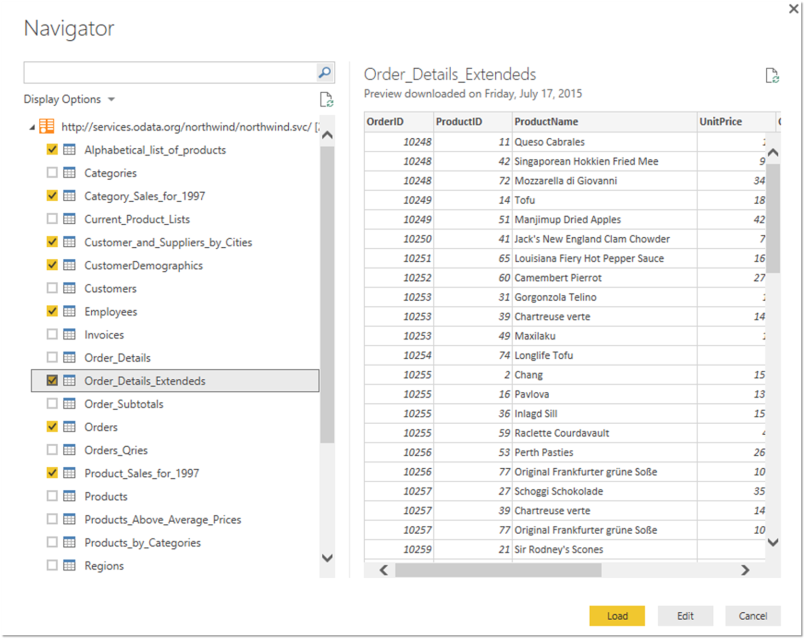The height and width of the screenshot is (639, 805).
Task: Click the Edit button
Action: 685,615
